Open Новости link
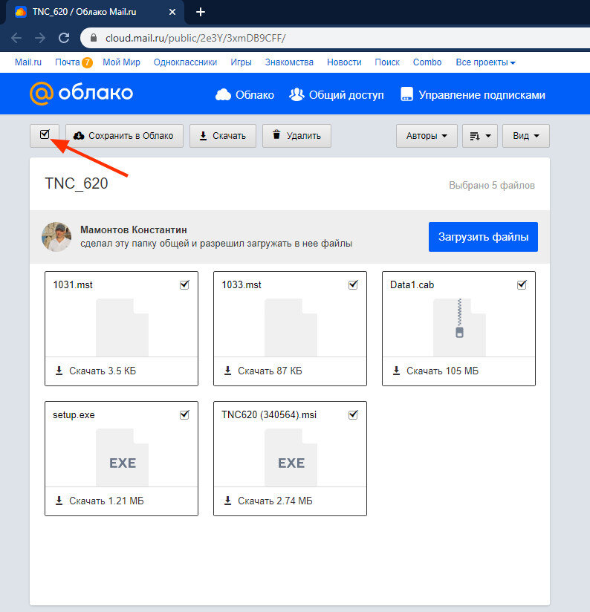This screenshot has height=612, width=590. point(344,62)
